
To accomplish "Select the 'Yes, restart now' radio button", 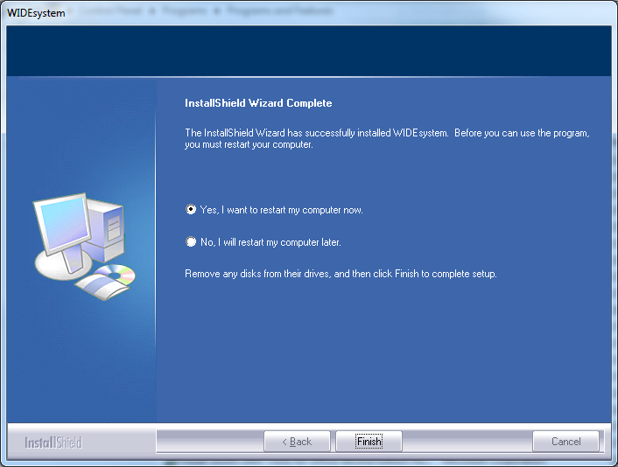I will tap(191, 210).
